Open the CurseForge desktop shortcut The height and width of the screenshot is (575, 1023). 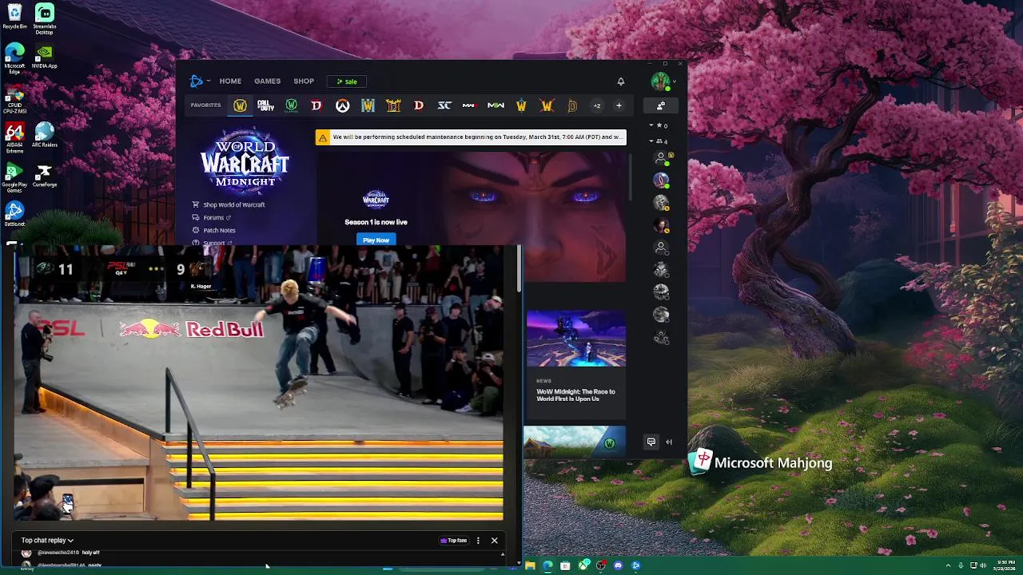pyautogui.click(x=45, y=176)
